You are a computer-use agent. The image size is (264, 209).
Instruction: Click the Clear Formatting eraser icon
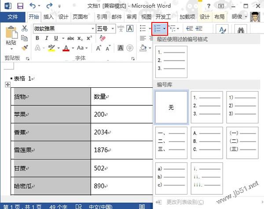tap(103, 38)
